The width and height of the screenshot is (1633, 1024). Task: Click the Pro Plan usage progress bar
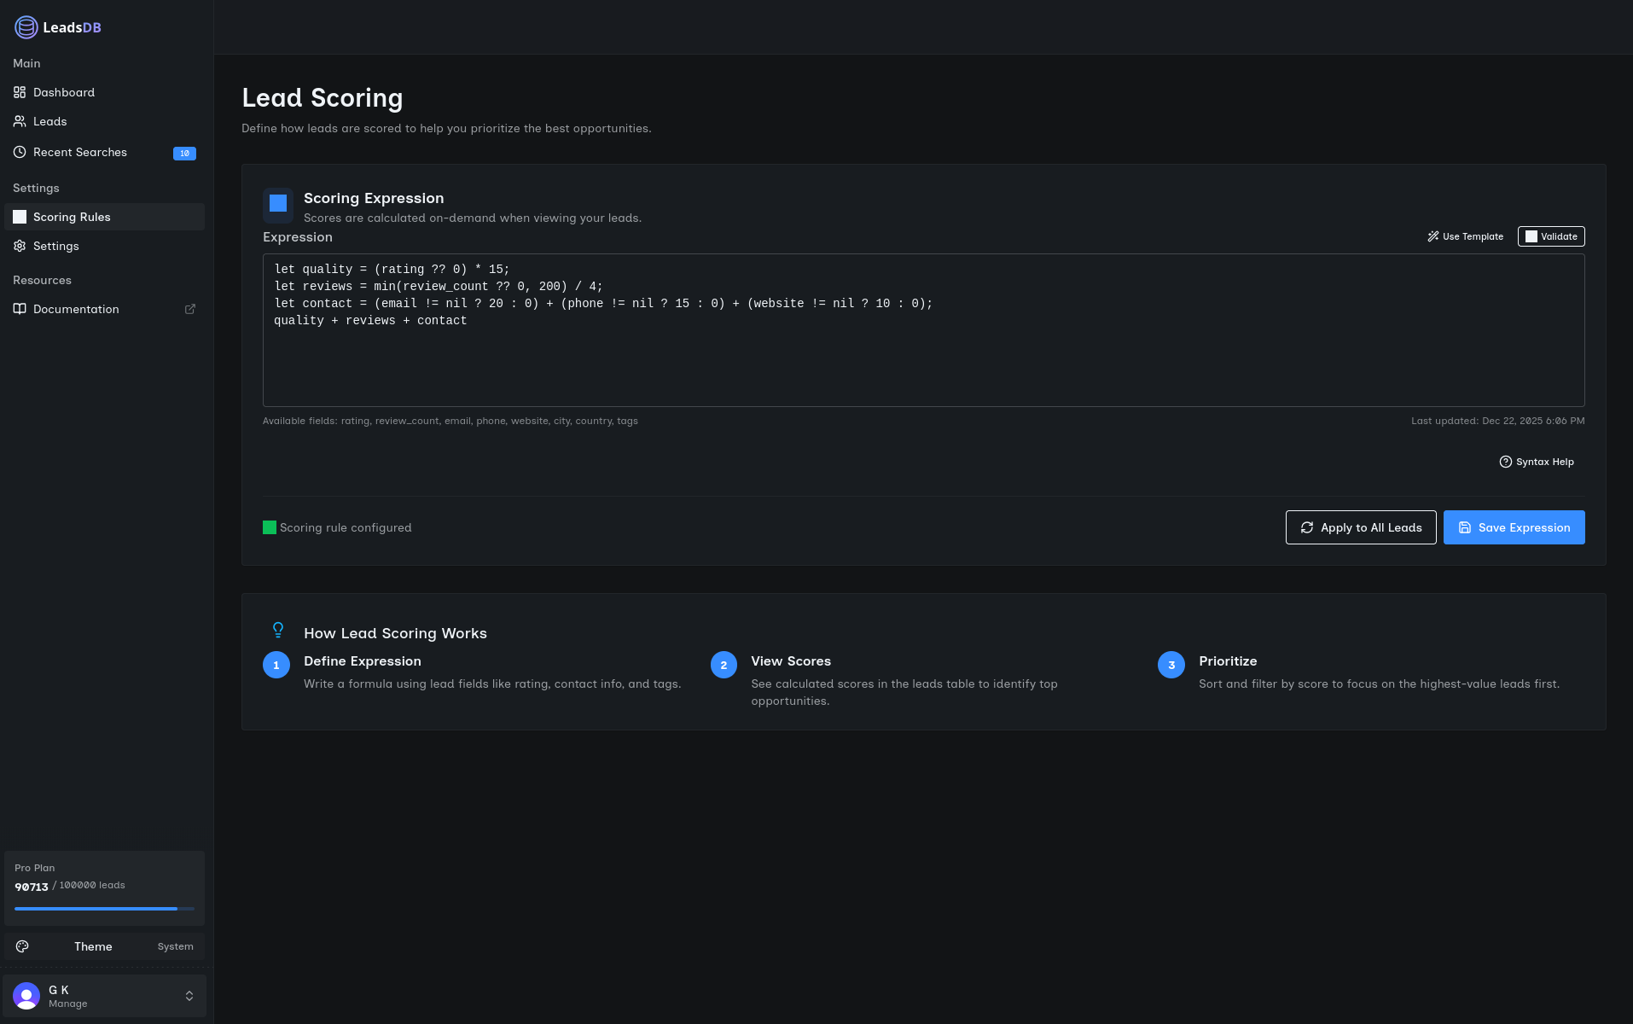tap(104, 908)
